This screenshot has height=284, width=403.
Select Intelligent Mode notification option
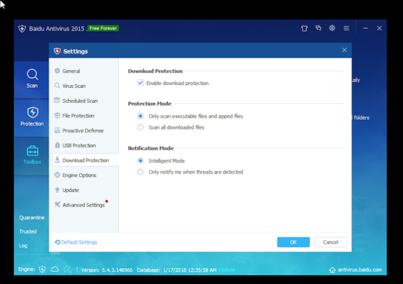tap(140, 160)
